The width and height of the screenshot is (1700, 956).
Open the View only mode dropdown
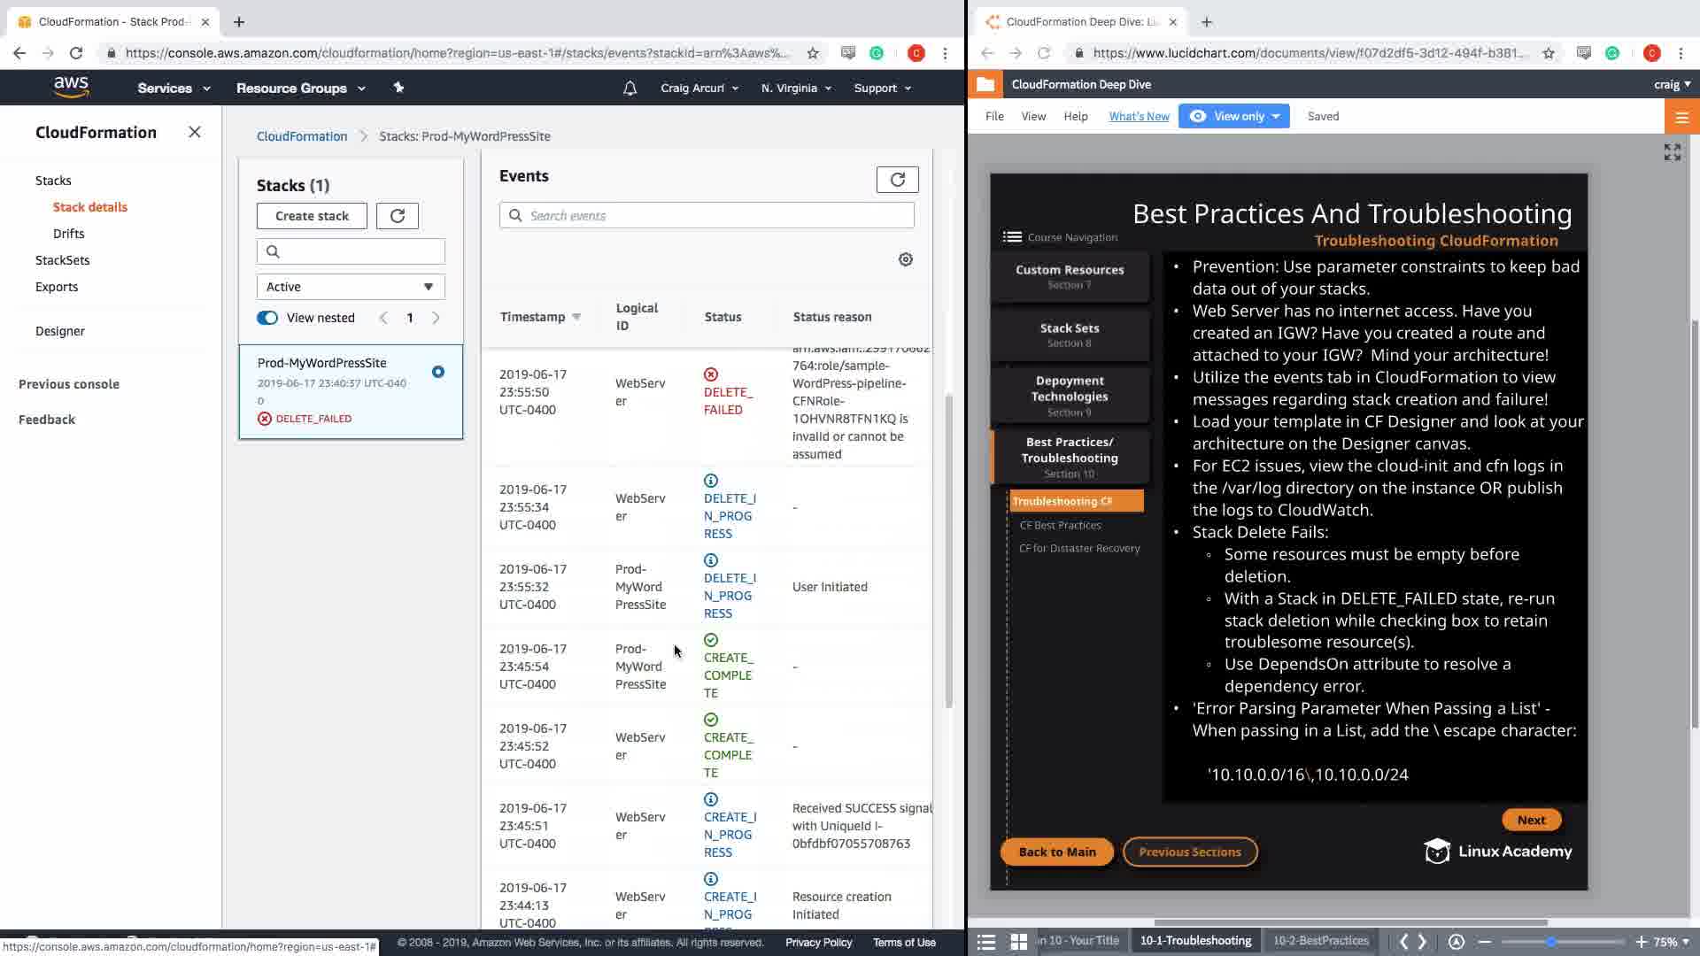[1233, 116]
